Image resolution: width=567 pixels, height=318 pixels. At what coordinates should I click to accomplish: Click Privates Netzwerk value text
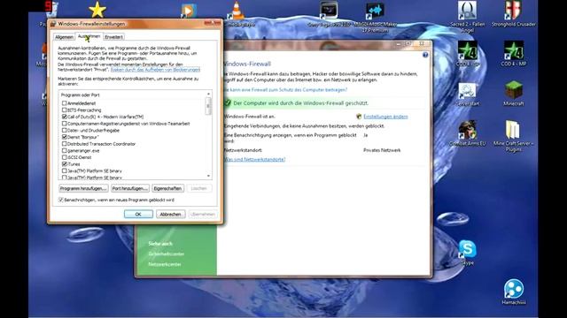pyautogui.click(x=382, y=150)
